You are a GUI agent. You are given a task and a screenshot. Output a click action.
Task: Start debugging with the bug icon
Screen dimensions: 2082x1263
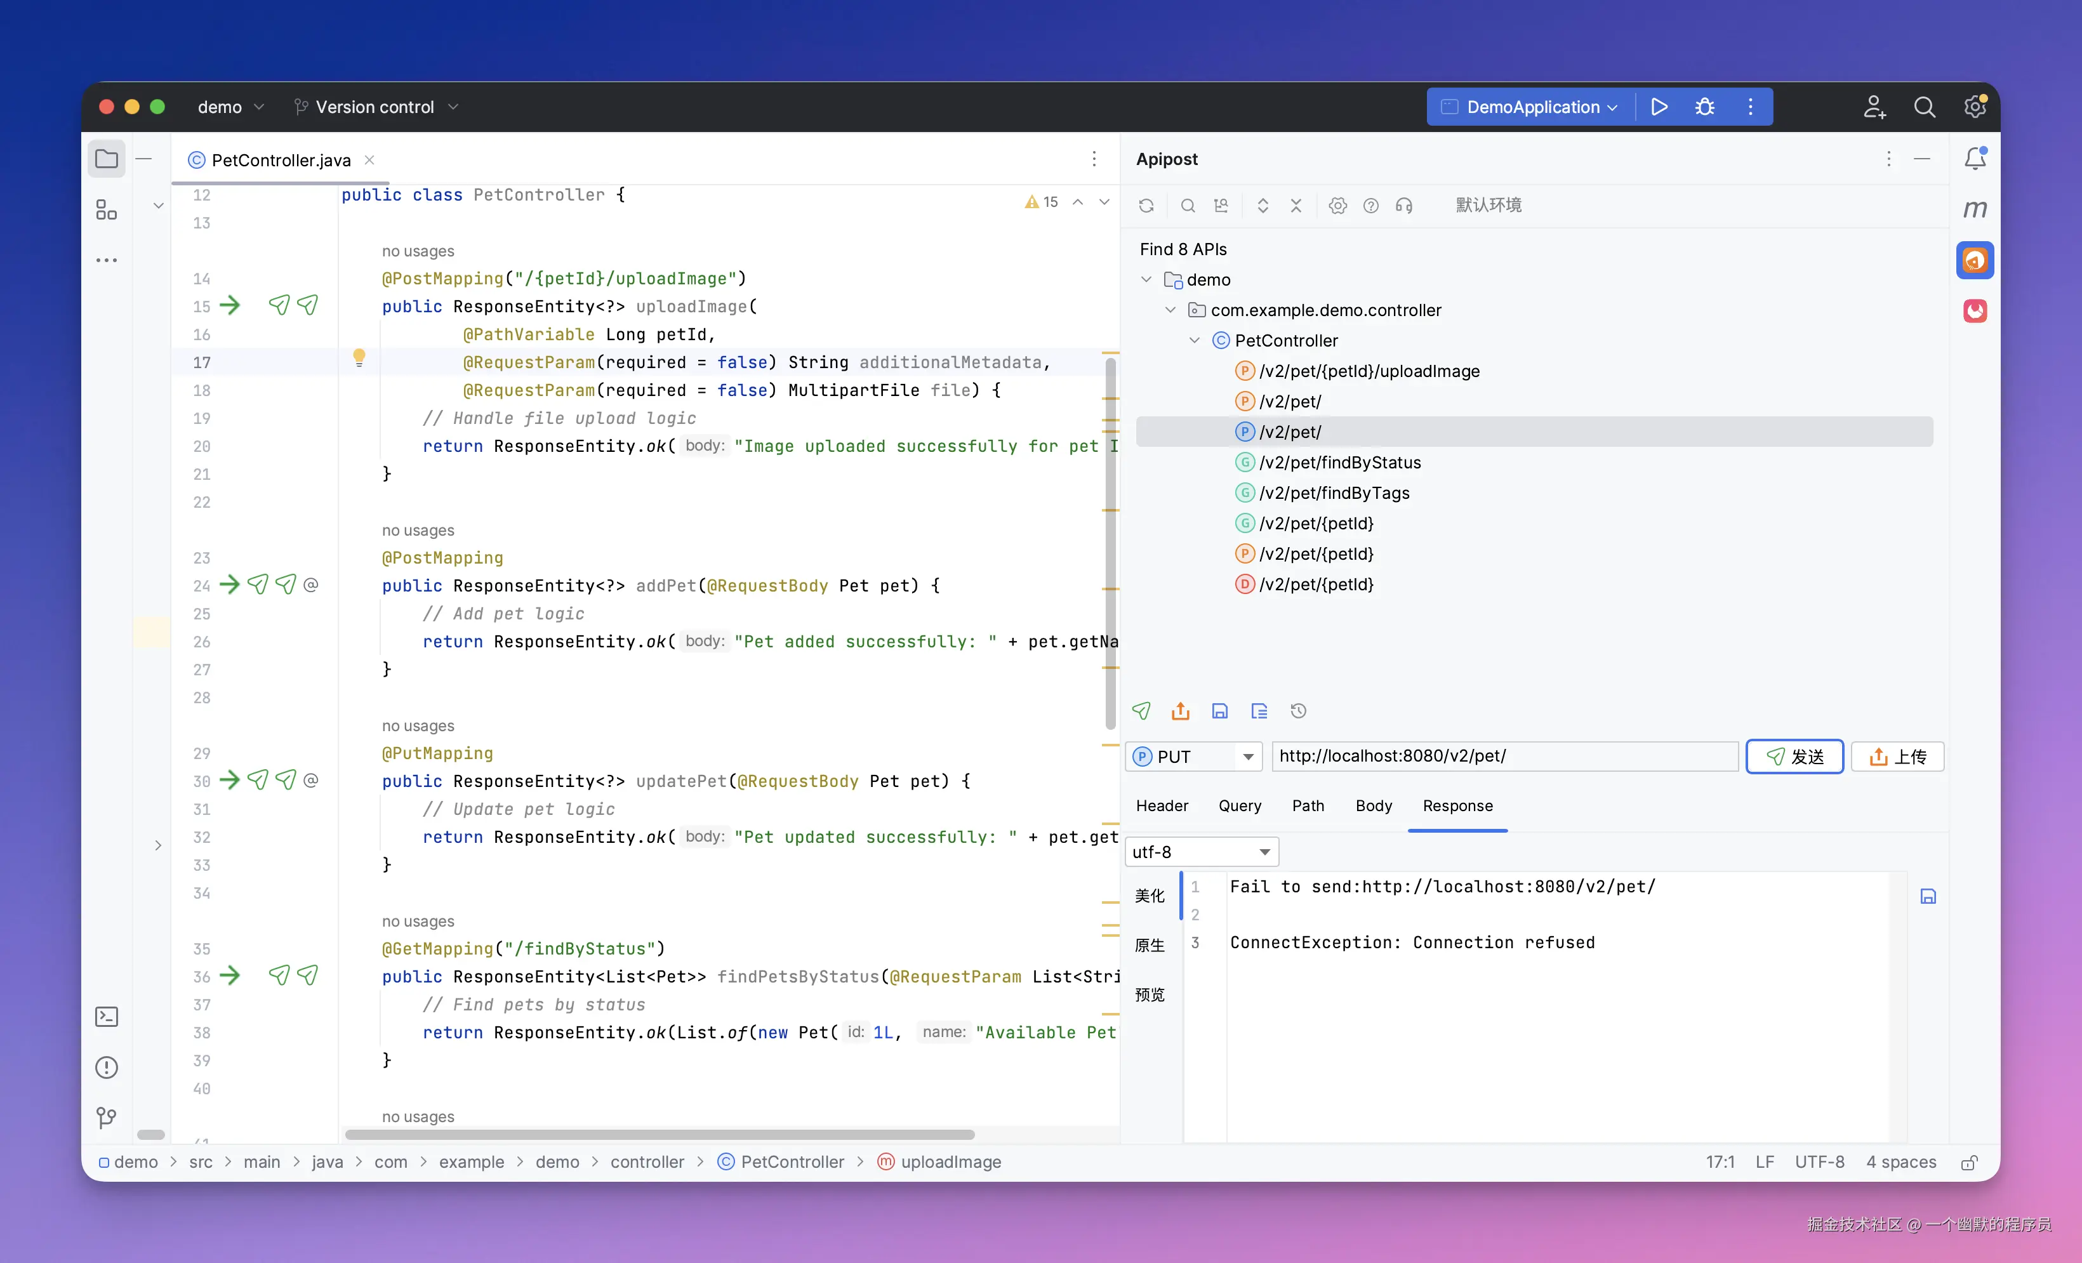[1704, 107]
